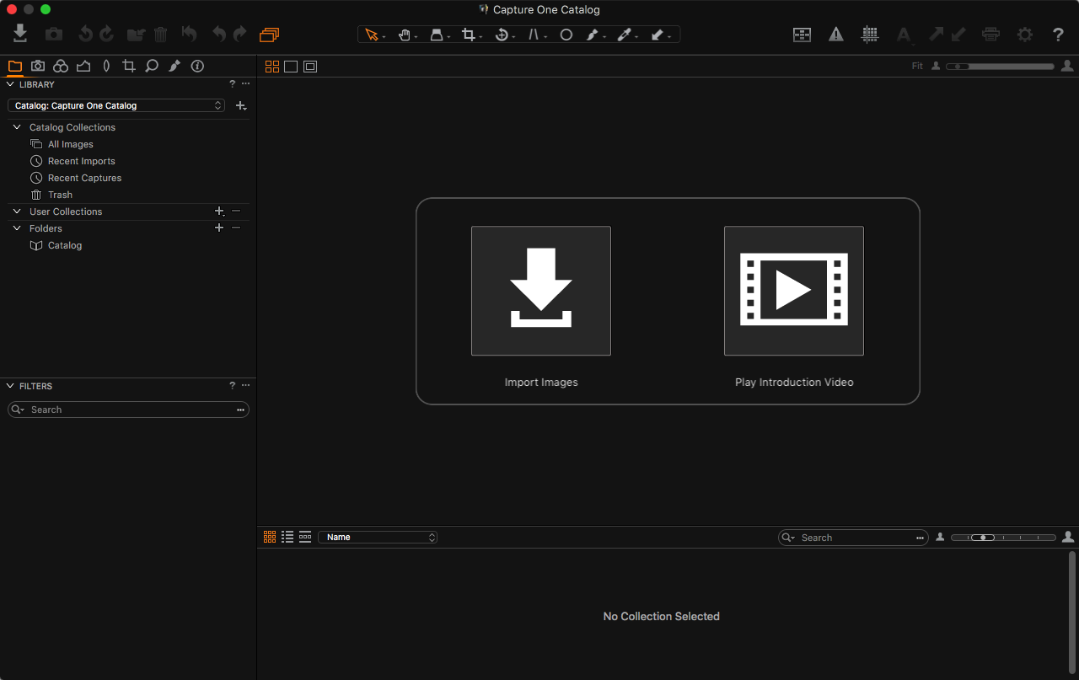This screenshot has width=1079, height=680.
Task: Open the Name sort order dropdown
Action: (378, 537)
